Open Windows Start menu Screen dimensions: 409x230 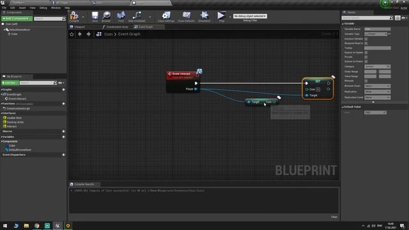[x=5, y=226]
